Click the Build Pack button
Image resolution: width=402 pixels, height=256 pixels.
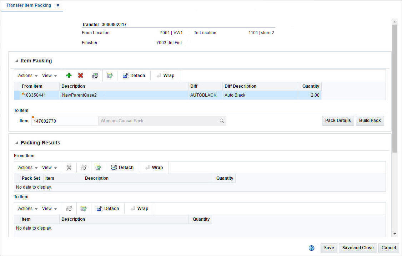point(370,121)
